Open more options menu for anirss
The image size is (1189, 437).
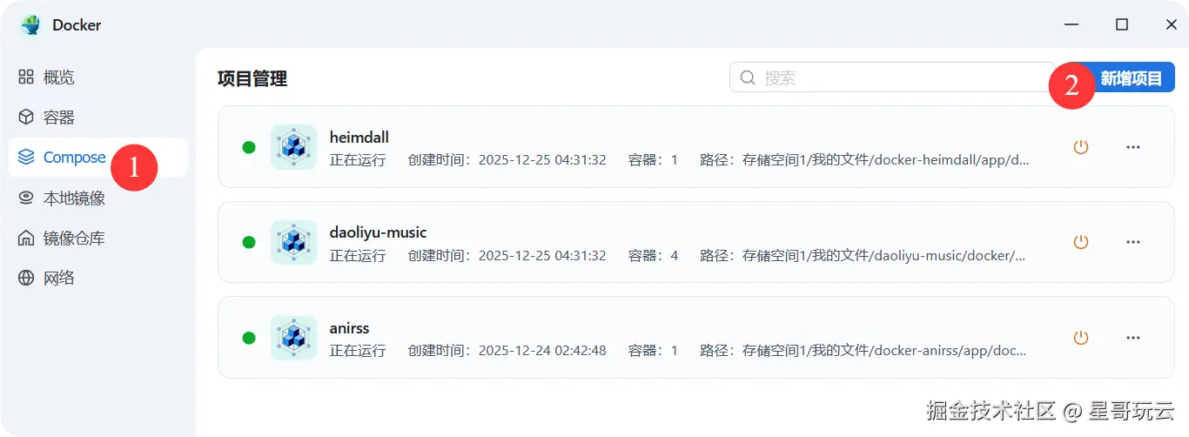[x=1133, y=338]
